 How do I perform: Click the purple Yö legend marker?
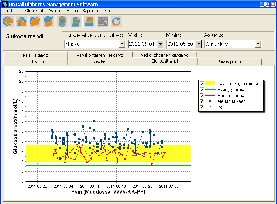[210, 107]
